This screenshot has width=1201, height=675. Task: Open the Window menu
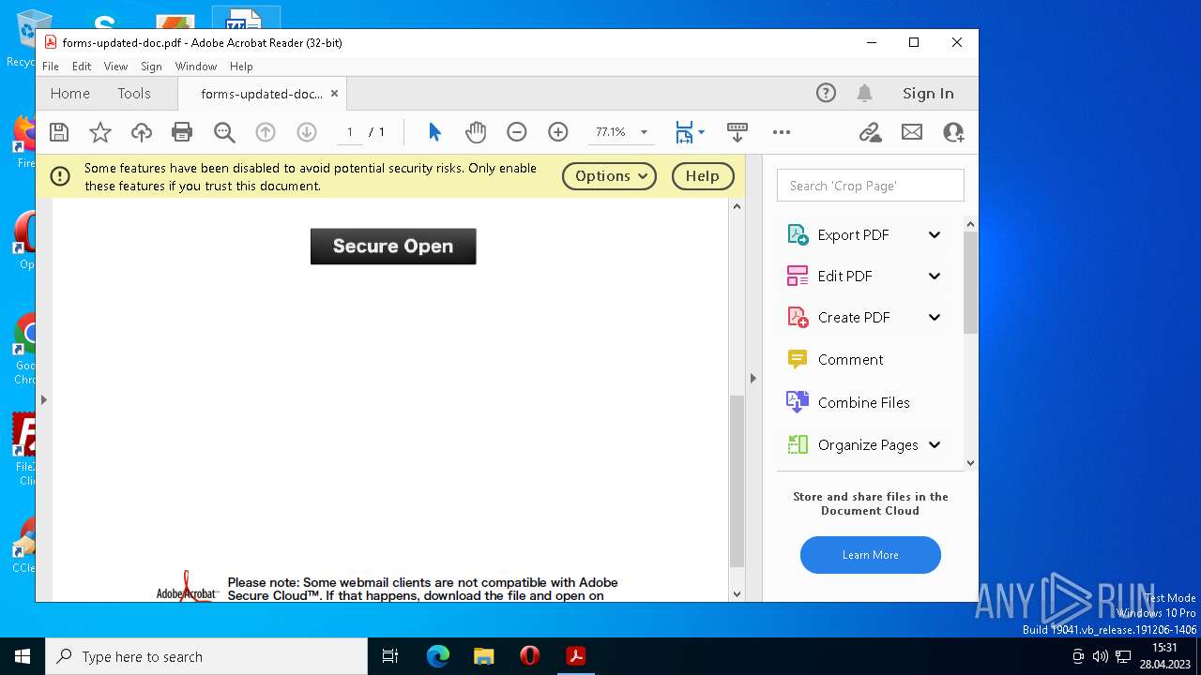point(196,67)
